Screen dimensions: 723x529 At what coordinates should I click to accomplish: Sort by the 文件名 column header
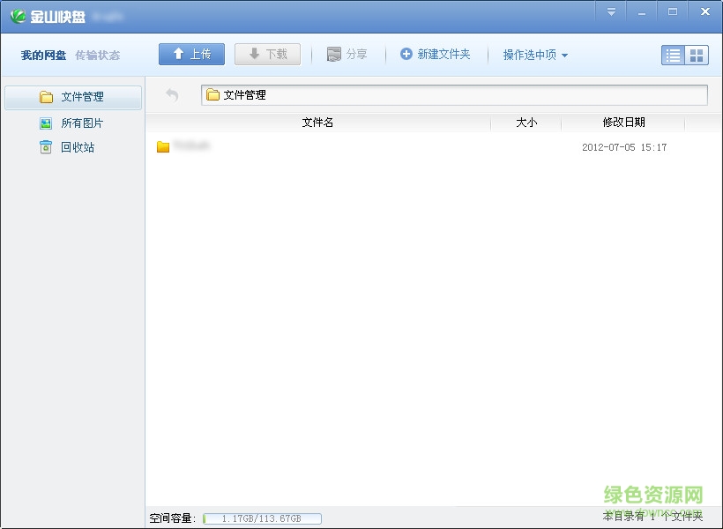tap(317, 123)
